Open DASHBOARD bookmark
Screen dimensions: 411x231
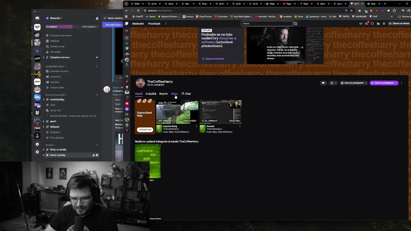click(359, 16)
